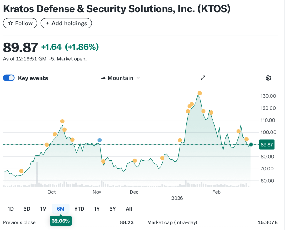This screenshot has height=230, width=285.
Task: Select the All time range
Action: click(x=129, y=209)
